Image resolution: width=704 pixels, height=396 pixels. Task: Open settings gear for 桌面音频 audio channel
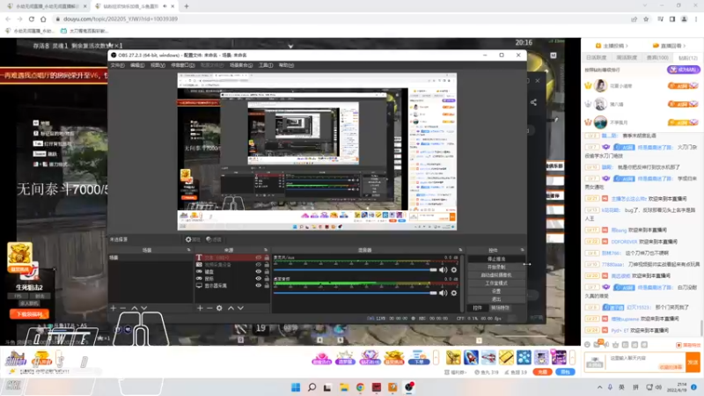[454, 293]
